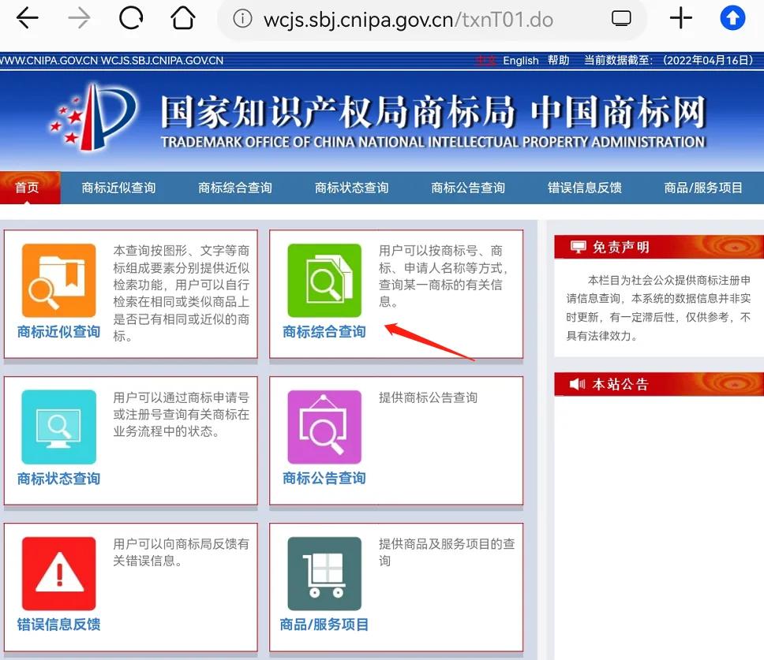This screenshot has width=764, height=660.
Task: Switch to 商标公告查询 in the nav bar
Action: click(x=468, y=188)
